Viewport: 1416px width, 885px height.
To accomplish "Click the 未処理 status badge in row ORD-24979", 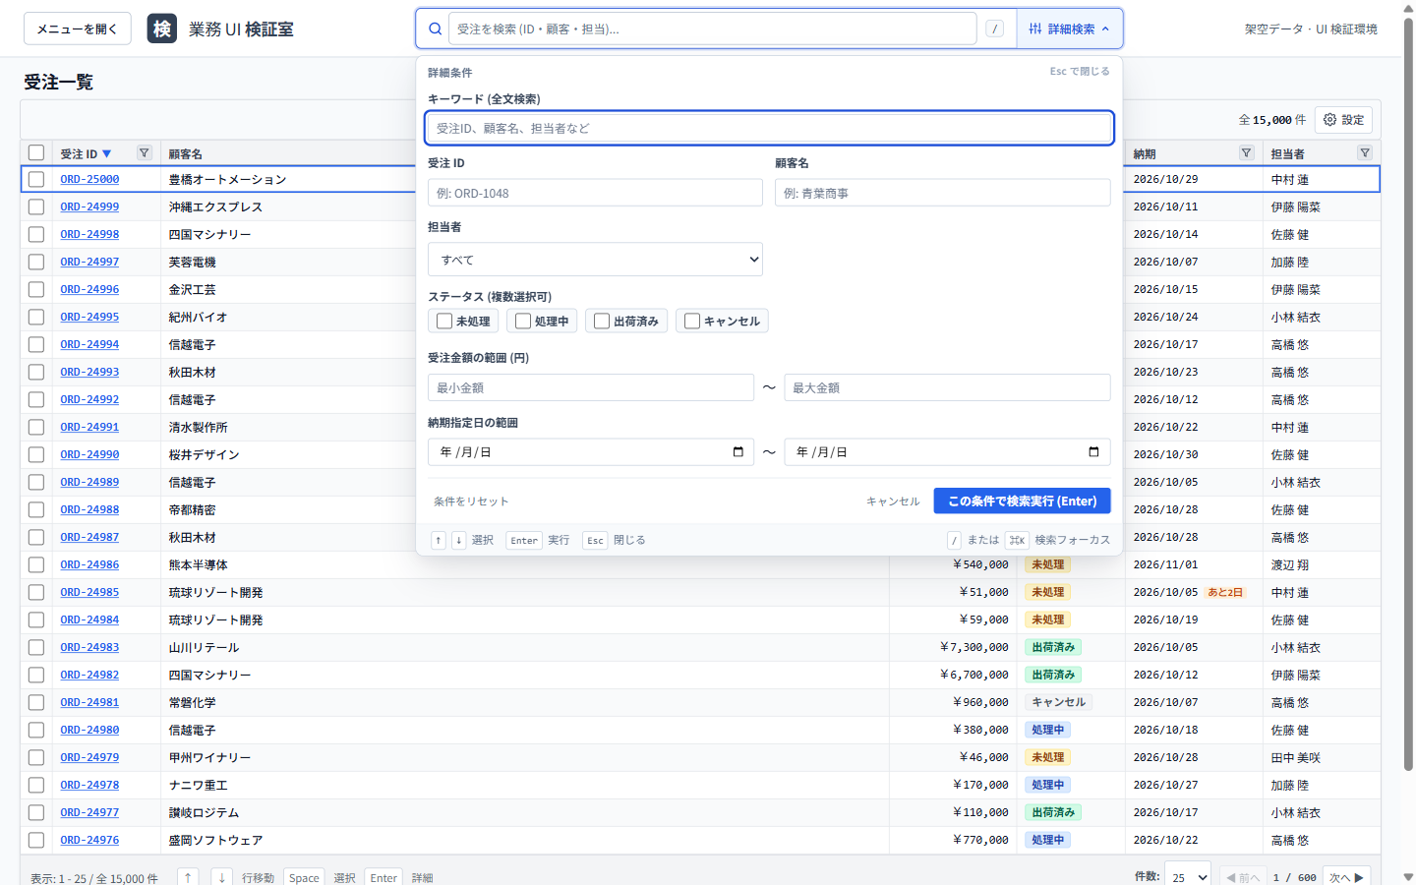I will 1048,758.
